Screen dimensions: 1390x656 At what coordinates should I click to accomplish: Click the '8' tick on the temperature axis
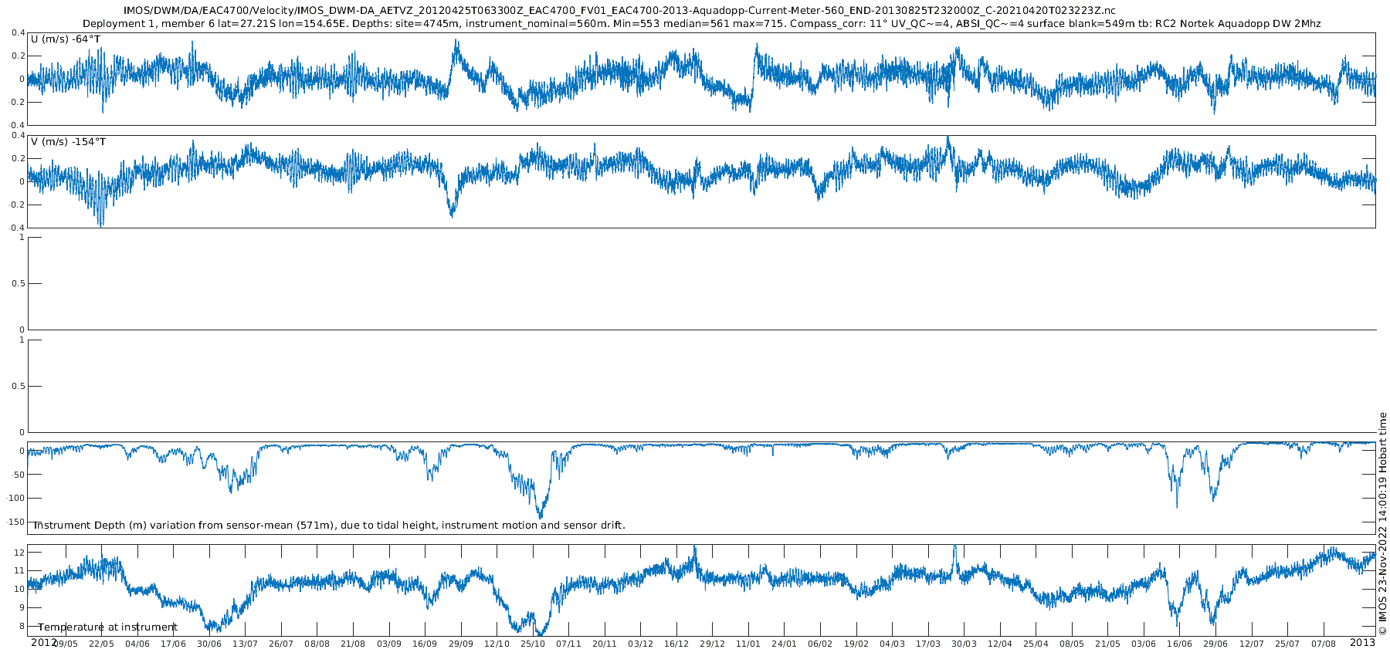tap(22, 627)
